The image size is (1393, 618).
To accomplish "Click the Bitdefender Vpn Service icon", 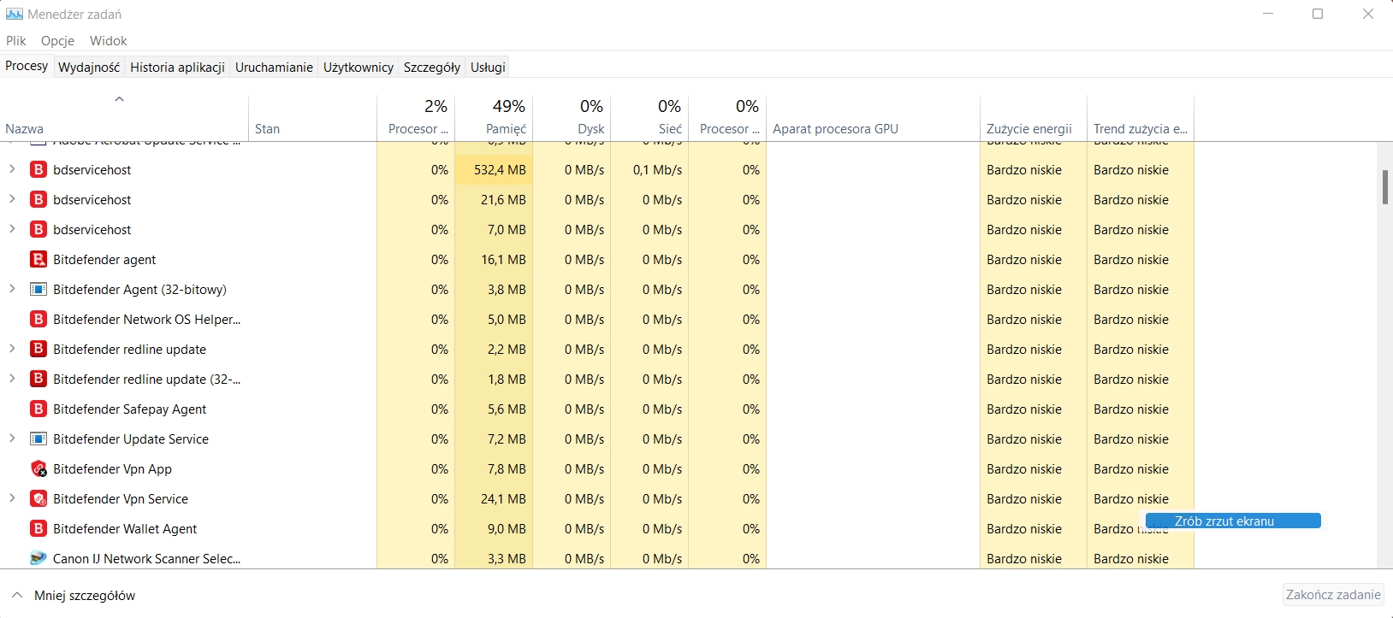I will pos(39,499).
